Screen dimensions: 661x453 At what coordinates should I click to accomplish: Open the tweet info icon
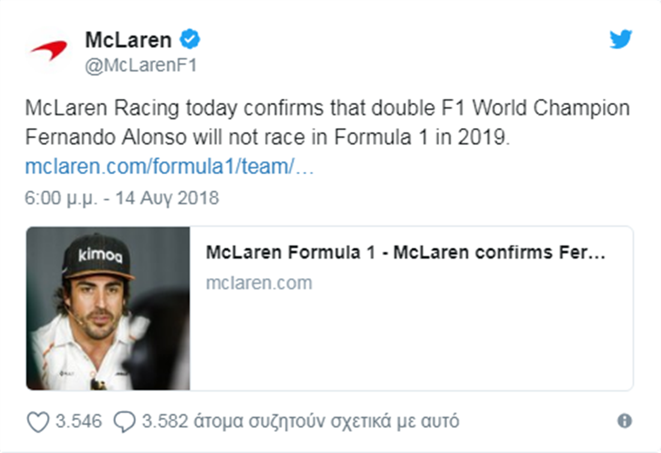pos(624,421)
